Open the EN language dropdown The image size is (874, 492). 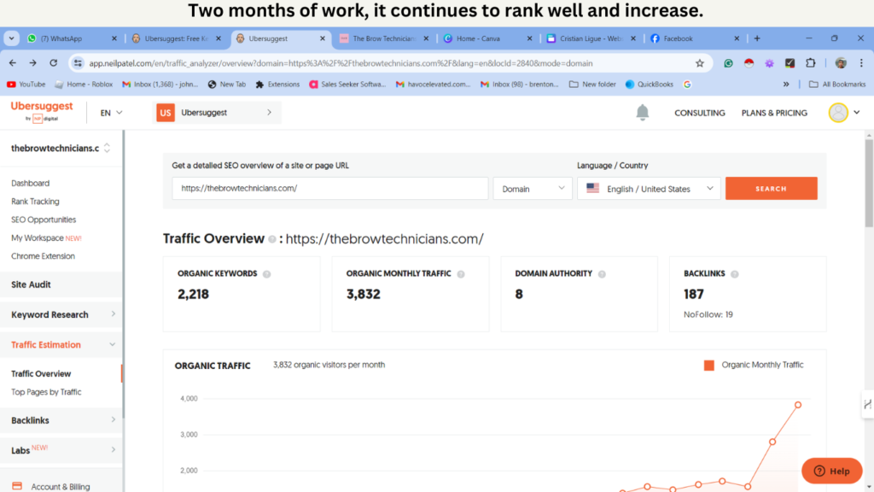coord(111,113)
